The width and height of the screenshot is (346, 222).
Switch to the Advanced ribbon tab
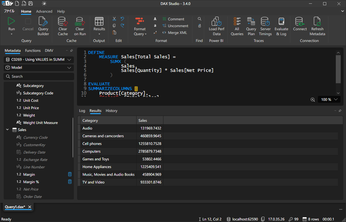(44, 11)
